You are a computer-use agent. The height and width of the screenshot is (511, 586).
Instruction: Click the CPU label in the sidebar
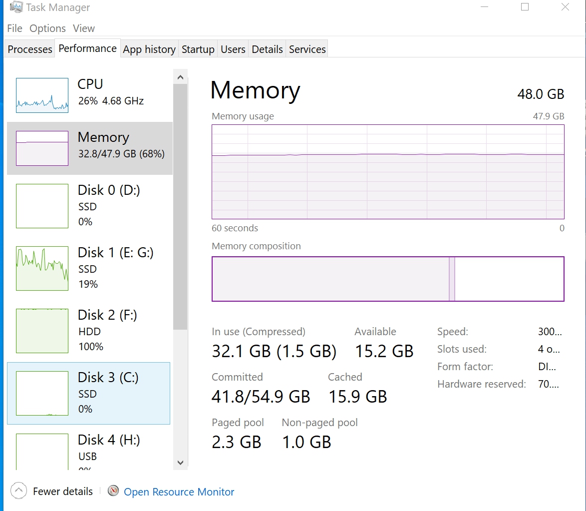90,84
